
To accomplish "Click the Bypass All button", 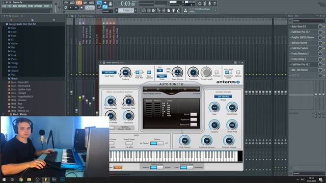I will [194, 119].
